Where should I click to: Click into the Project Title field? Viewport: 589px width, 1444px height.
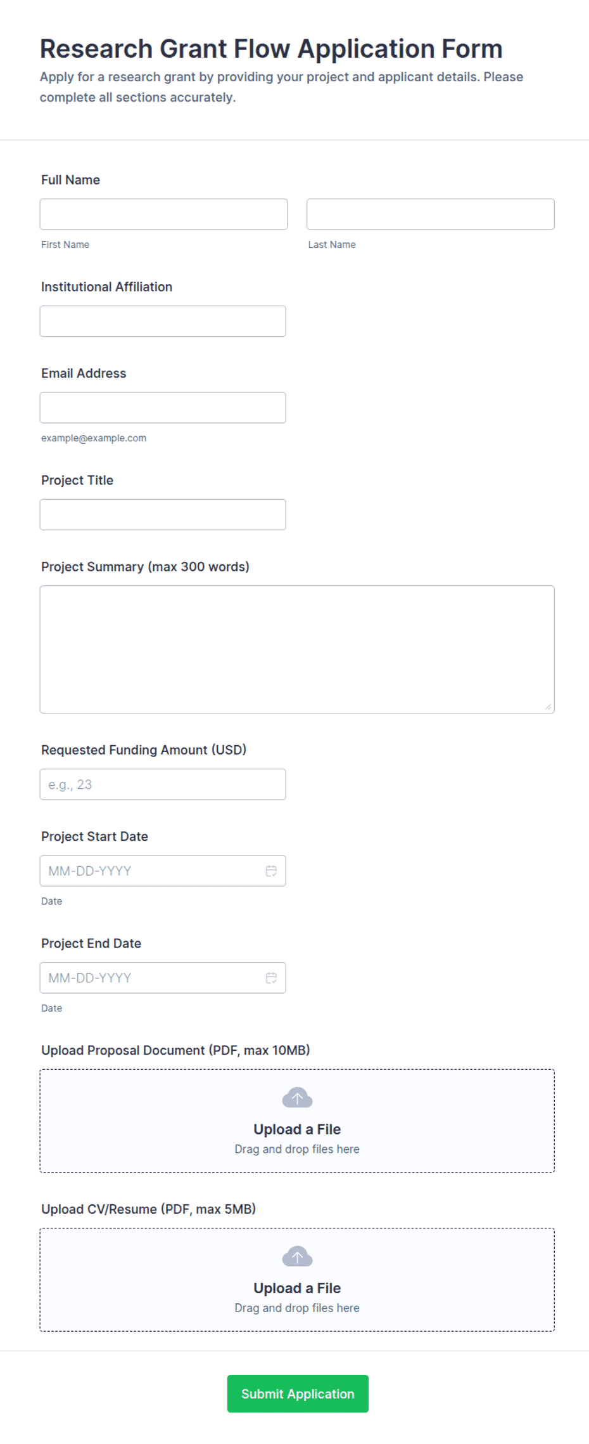click(163, 514)
